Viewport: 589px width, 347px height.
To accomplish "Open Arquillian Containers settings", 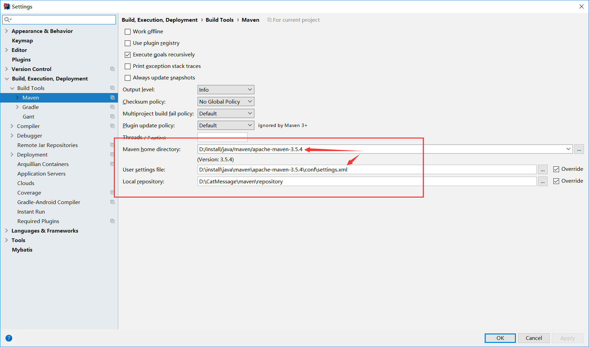I will (x=43, y=164).
